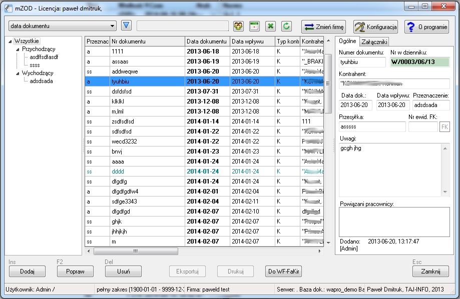Sort by Nr dokumentu column header
460x299 pixels.
point(147,41)
